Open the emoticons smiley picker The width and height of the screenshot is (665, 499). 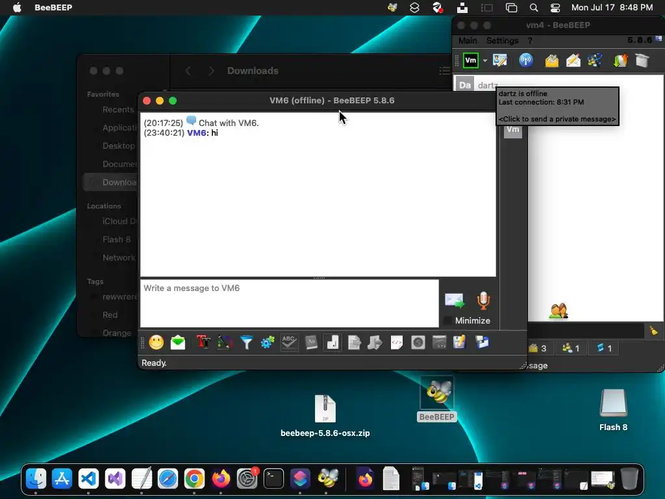[156, 342]
